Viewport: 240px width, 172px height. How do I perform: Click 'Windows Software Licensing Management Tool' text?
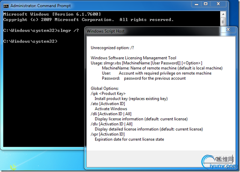133,58
